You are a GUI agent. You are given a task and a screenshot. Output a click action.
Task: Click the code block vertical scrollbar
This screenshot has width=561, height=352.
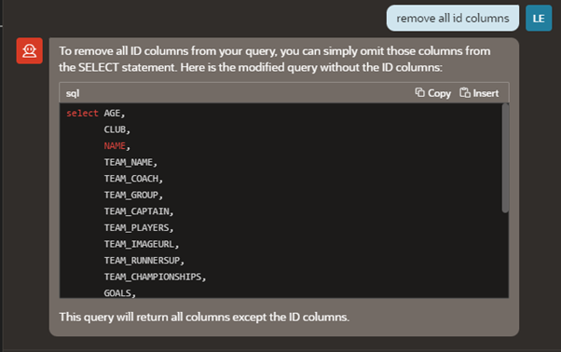pos(505,158)
